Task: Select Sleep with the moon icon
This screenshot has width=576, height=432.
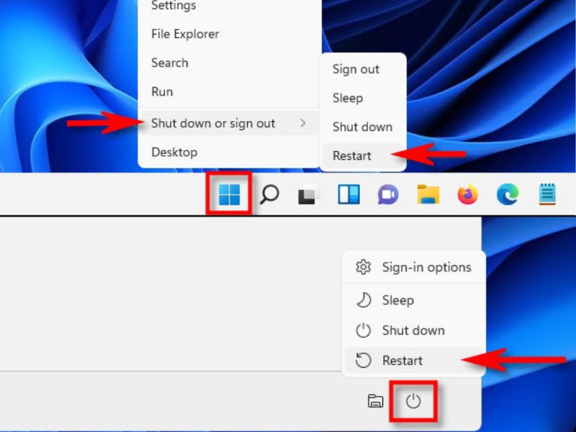Action: [x=397, y=300]
